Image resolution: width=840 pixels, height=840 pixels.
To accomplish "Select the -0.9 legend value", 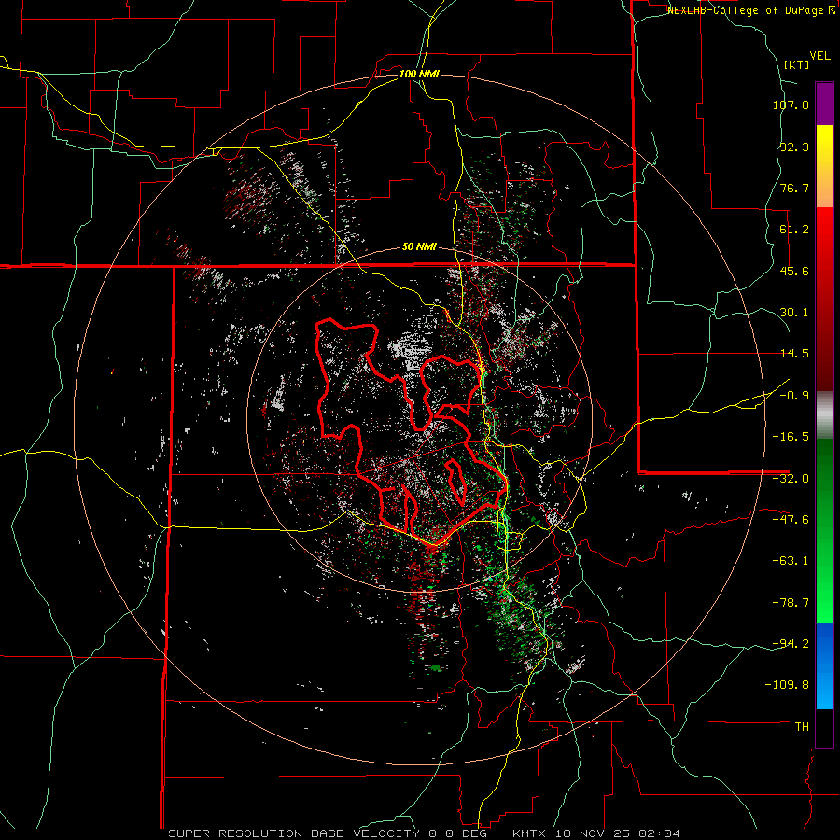I will (794, 396).
